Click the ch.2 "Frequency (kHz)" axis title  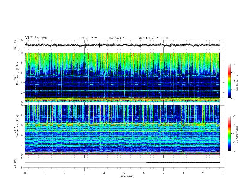pyautogui.click(x=18, y=126)
